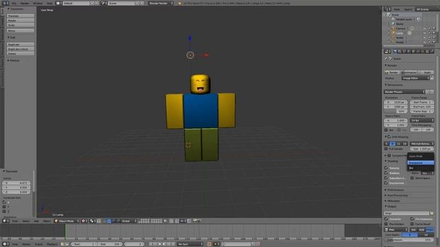Screen dimensions: 440x247
Task: Click the Blender icon before the Object Mode label
Action: [56, 221]
